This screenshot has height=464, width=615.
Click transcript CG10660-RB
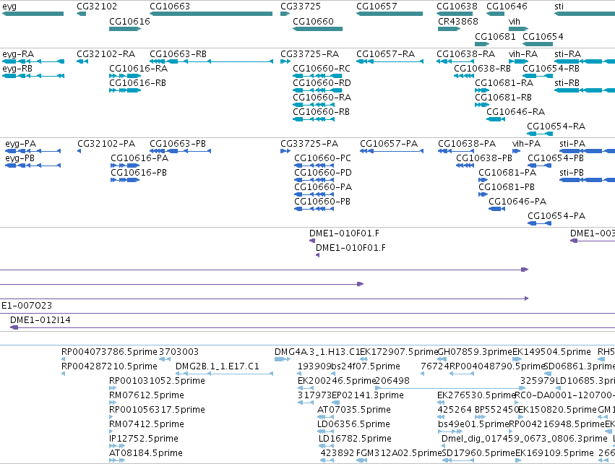click(x=314, y=119)
